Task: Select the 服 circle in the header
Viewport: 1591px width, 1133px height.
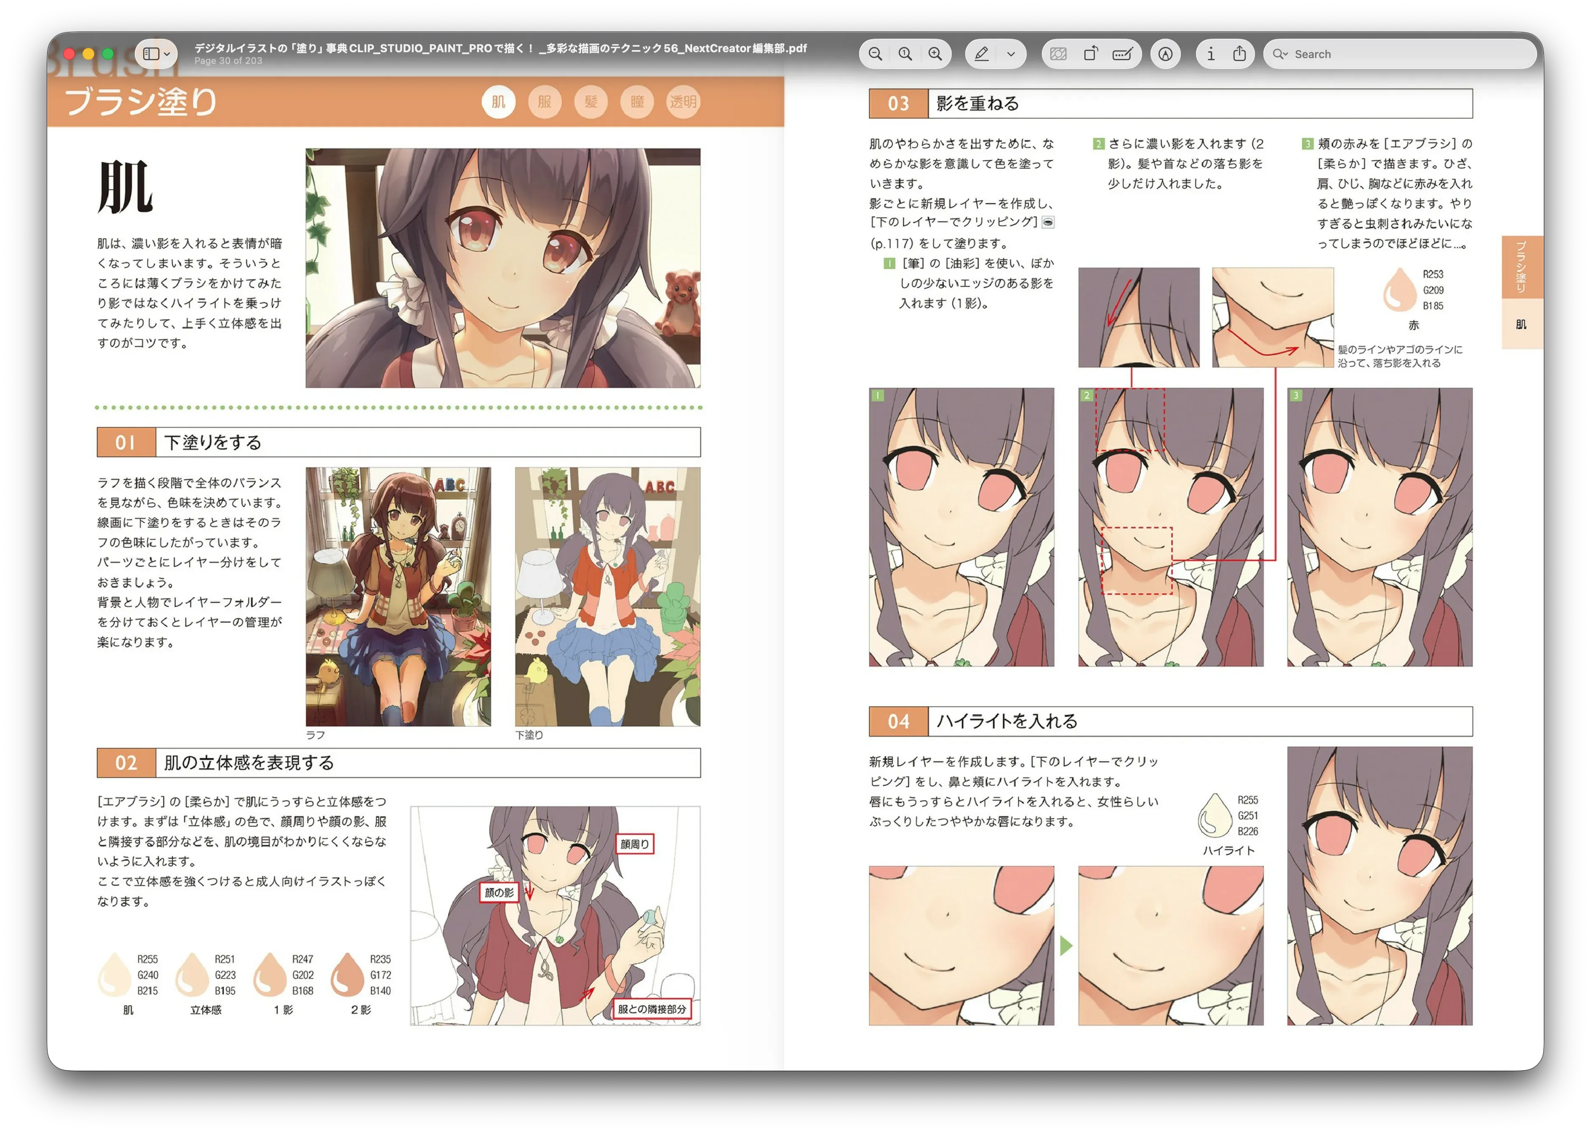Action: [545, 102]
